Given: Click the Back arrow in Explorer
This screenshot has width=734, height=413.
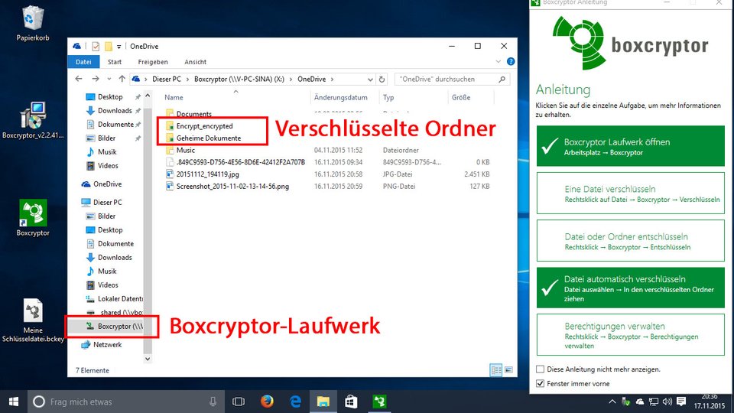Looking at the screenshot, I should click(x=79, y=79).
